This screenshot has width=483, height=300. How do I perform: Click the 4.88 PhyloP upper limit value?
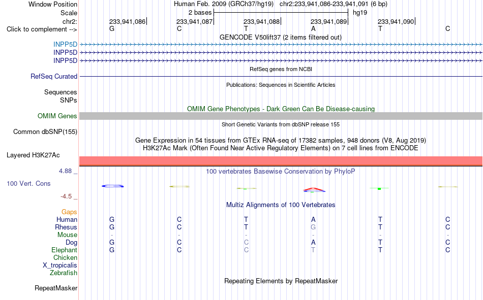pos(65,171)
